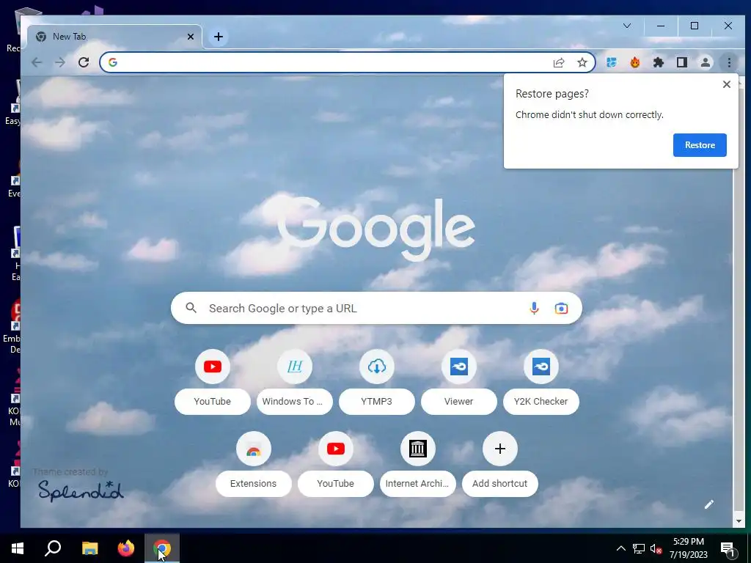The width and height of the screenshot is (751, 563).
Task: Click the network tray icon
Action: pos(639,548)
